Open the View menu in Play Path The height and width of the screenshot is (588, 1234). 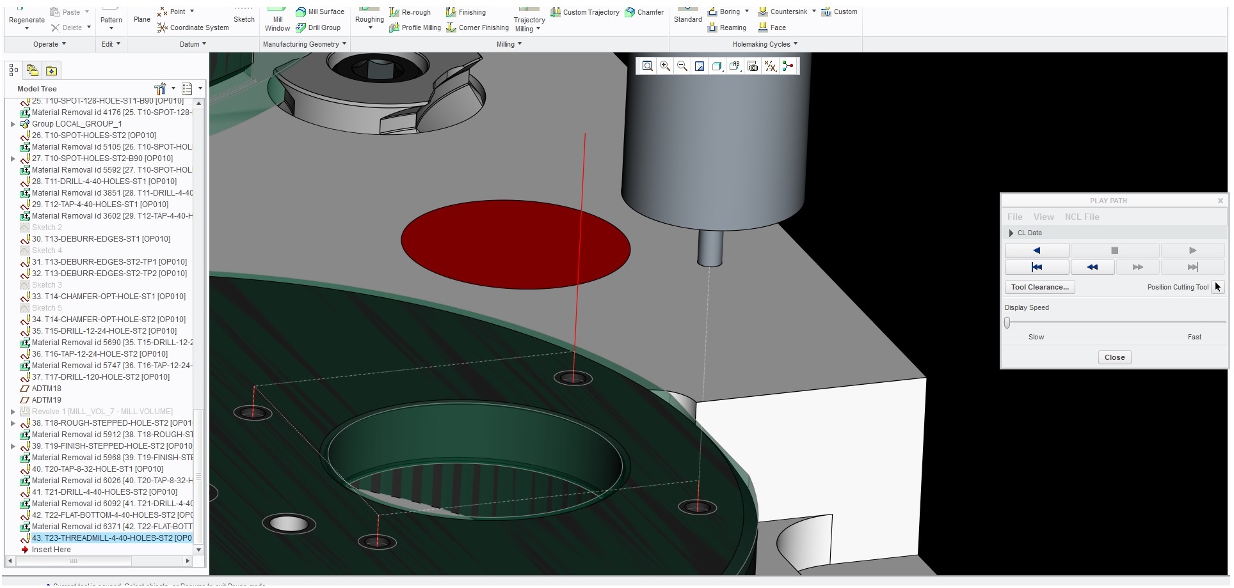[1043, 217]
